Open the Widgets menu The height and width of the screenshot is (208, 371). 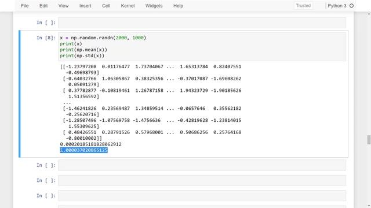(154, 6)
